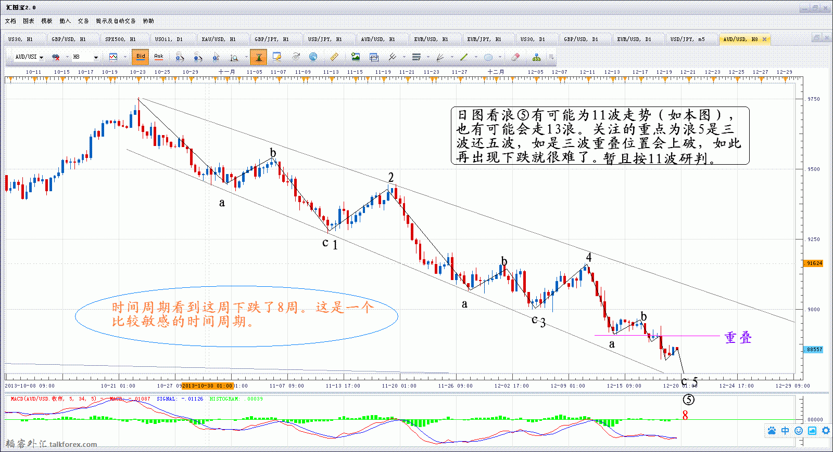Click the gear settings tray icon
Image resolution: width=833 pixels, height=452 pixels.
coord(826,431)
